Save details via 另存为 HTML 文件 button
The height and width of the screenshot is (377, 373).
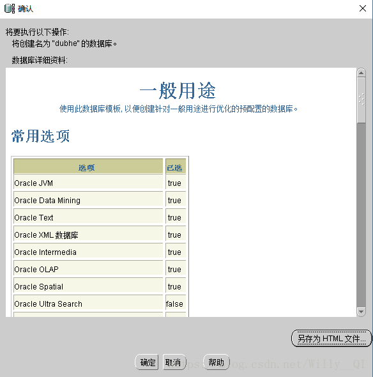pos(331,338)
